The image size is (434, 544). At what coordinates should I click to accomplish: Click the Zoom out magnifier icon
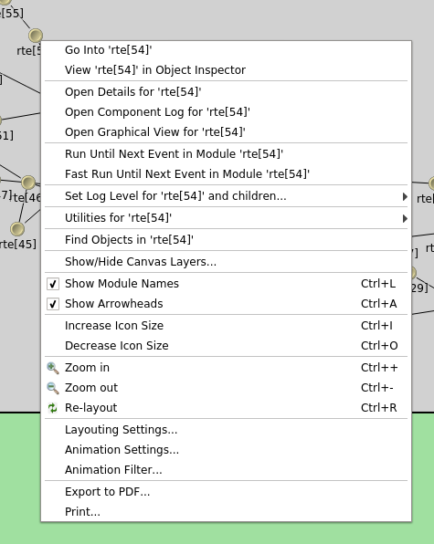point(53,388)
